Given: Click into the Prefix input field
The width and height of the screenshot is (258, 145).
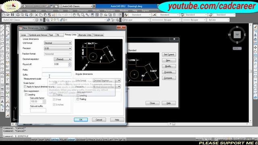Looking at the screenshot, I should click(57, 70).
